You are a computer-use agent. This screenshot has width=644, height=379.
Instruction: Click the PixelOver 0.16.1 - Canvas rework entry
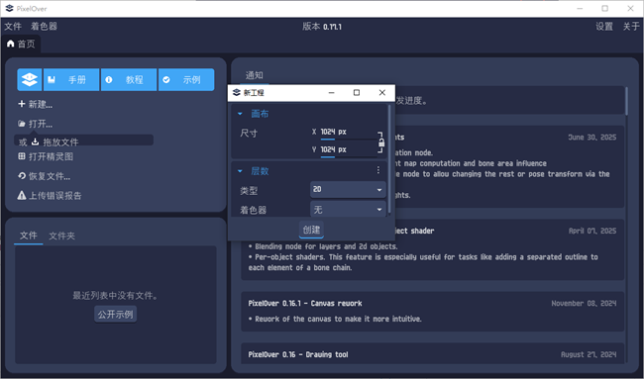[x=433, y=311]
